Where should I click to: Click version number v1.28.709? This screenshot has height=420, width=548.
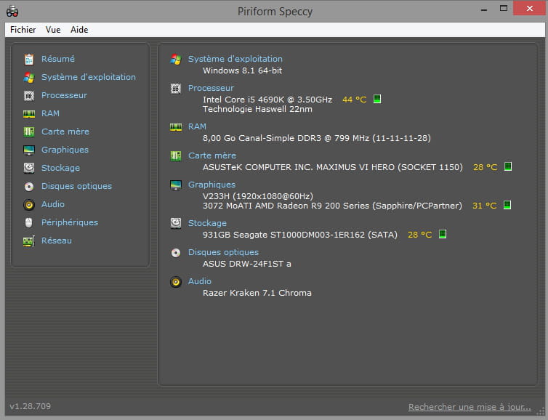[x=30, y=406]
